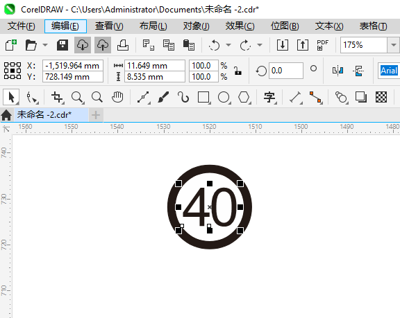Add a new document tab with plus
This screenshot has height=318, width=400.
pyautogui.click(x=96, y=115)
